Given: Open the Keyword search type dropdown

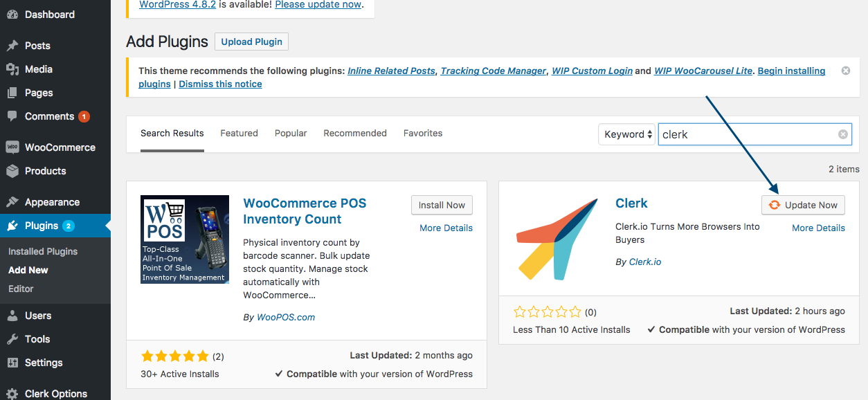Looking at the screenshot, I should [628, 134].
